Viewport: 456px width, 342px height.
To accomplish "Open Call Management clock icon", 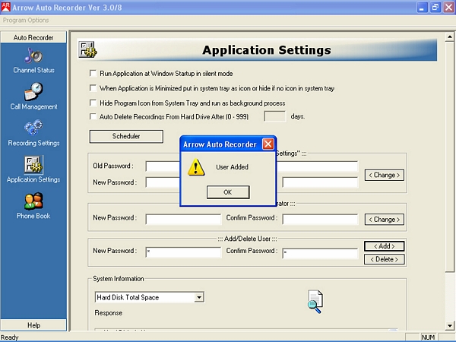I will (33, 92).
